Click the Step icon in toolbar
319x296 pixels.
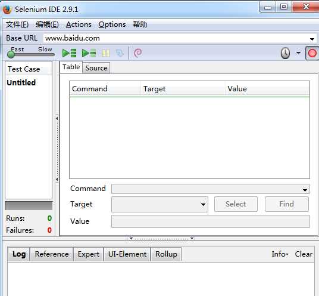point(120,53)
